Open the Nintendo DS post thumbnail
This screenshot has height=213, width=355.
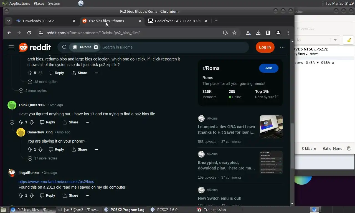coord(271,163)
